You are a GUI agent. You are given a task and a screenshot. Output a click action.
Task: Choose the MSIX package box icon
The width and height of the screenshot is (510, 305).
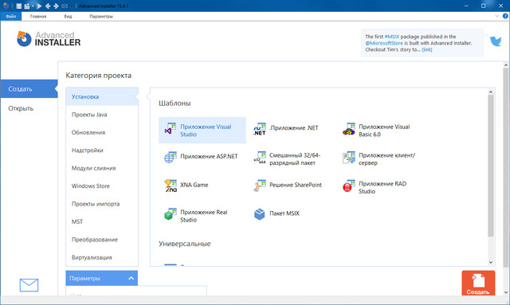[259, 214]
